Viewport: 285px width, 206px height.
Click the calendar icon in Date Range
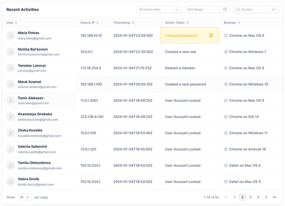point(225,9)
